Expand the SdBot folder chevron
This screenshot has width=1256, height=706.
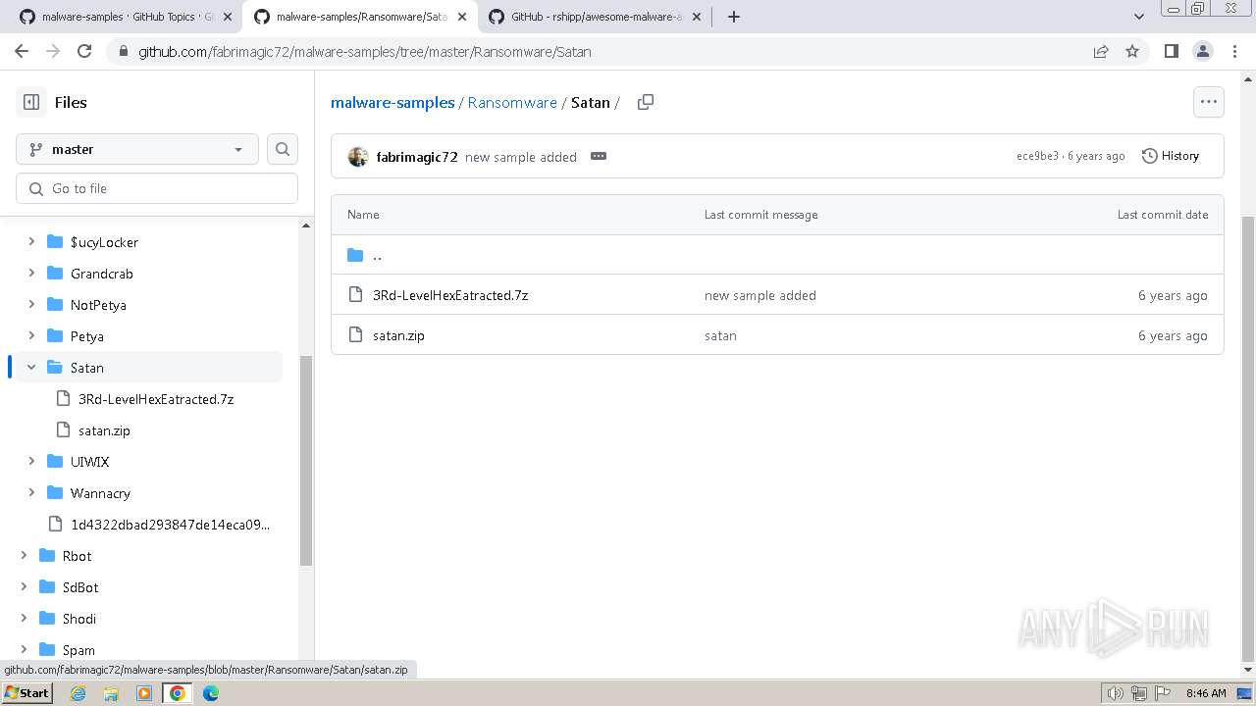tap(24, 587)
